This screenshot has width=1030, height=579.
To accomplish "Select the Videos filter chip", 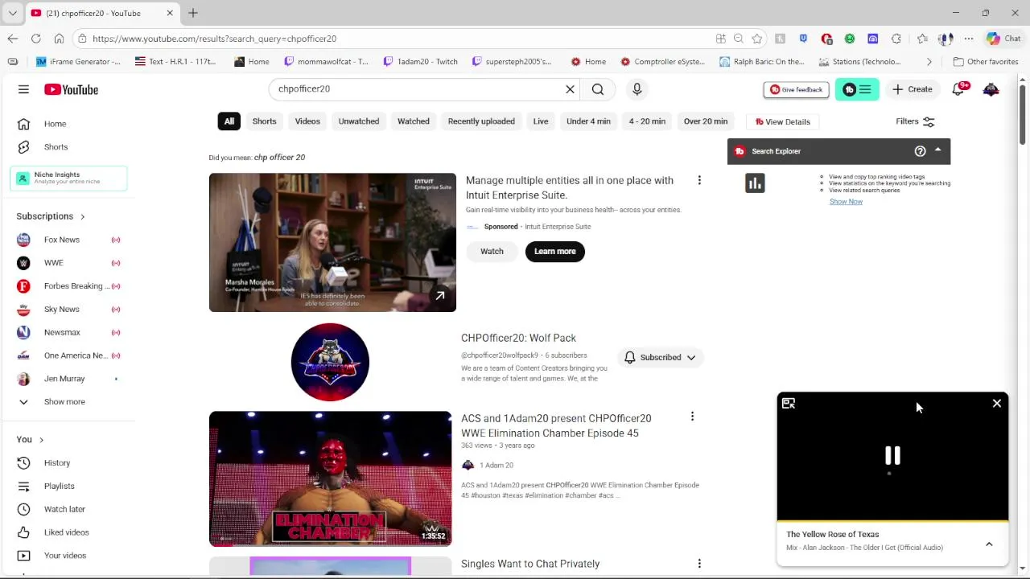I will point(307,121).
